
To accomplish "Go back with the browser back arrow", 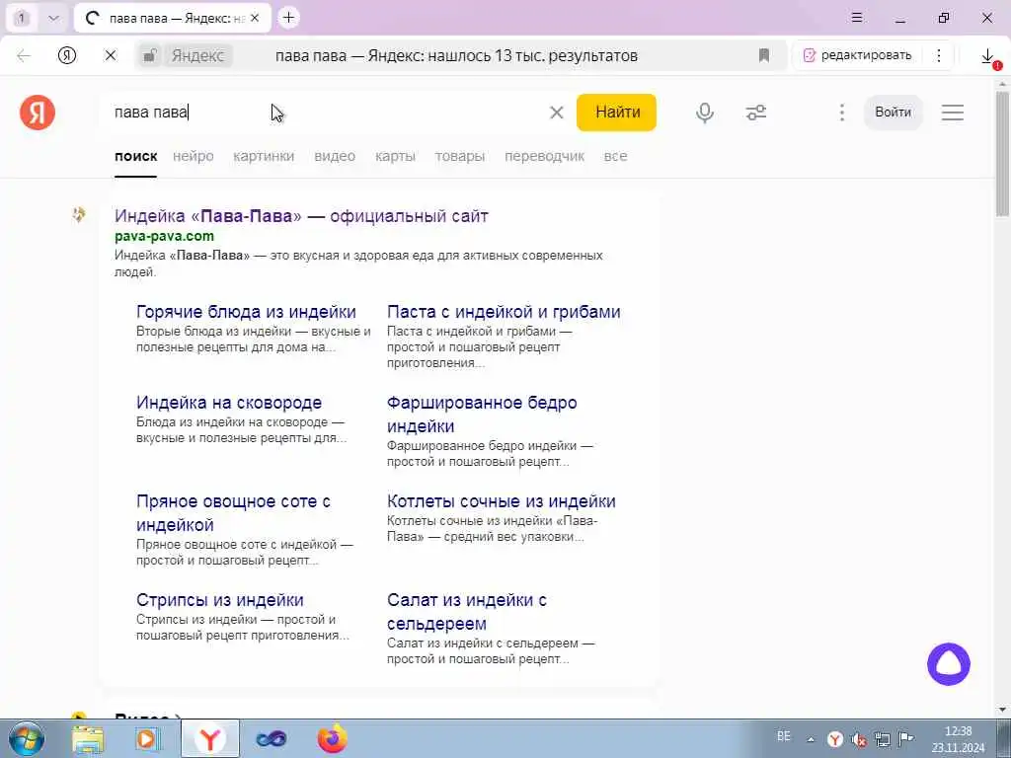I will [24, 56].
